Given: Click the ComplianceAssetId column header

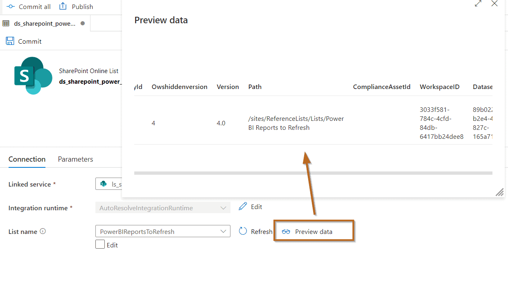Looking at the screenshot, I should pyautogui.click(x=382, y=87).
